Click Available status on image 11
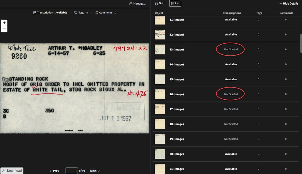Viewport: 302px width, 174px height. tap(231, 19)
